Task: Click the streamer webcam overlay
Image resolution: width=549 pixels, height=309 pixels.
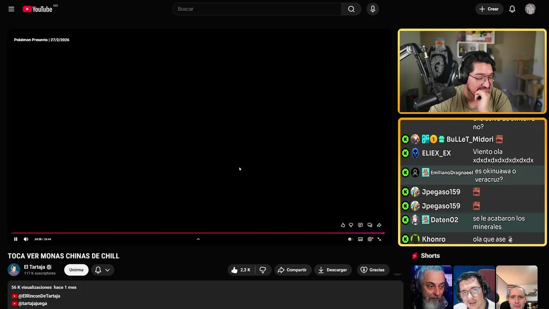Action: (472, 71)
